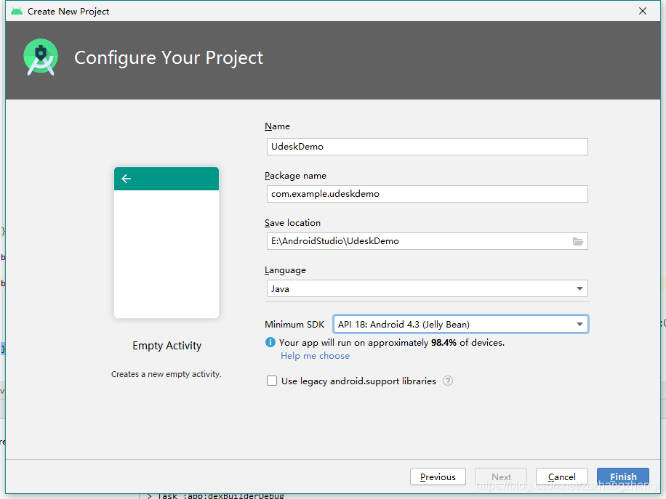Click 'Creates a new empty activity.' description
This screenshot has width=666, height=499.
166,374
